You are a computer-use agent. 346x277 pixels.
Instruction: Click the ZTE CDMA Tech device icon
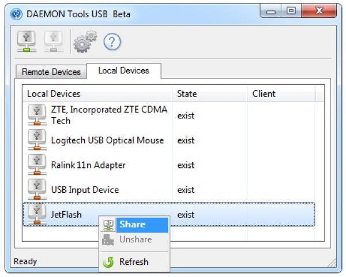pyautogui.click(x=37, y=115)
